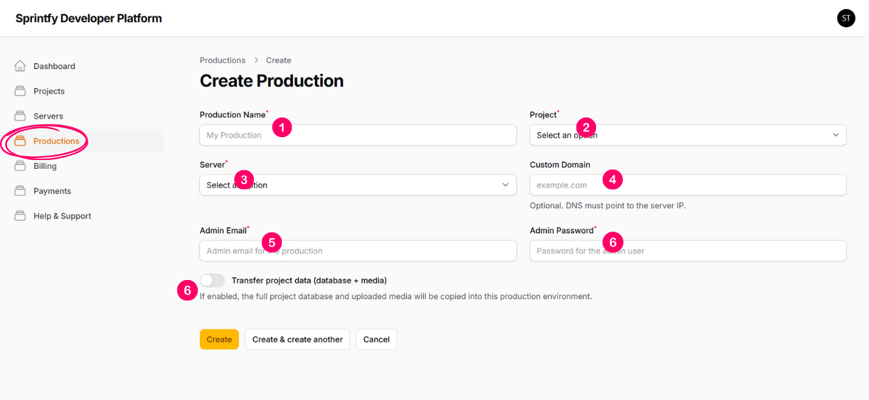Click the Servers sidebar icon
This screenshot has height=400, width=869.
click(x=20, y=116)
